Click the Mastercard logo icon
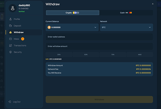This screenshot has width=161, height=109. [131, 13]
